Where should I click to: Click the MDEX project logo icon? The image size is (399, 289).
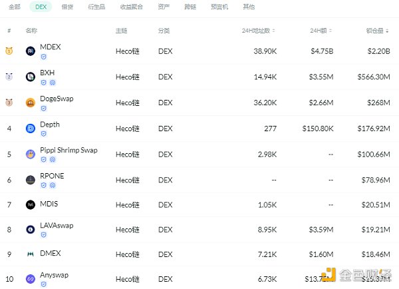pos(30,51)
